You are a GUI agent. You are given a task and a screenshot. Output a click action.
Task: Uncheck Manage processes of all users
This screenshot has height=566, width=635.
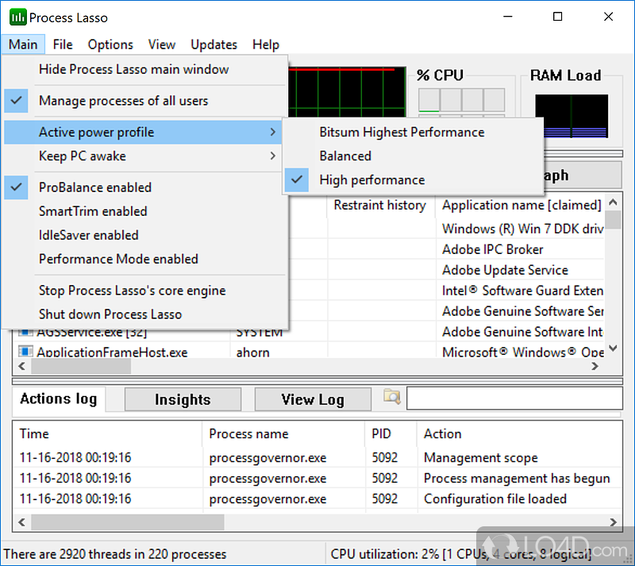(x=123, y=101)
